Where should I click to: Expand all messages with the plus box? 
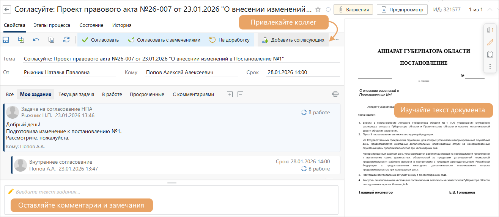pyautogui.click(x=230, y=95)
